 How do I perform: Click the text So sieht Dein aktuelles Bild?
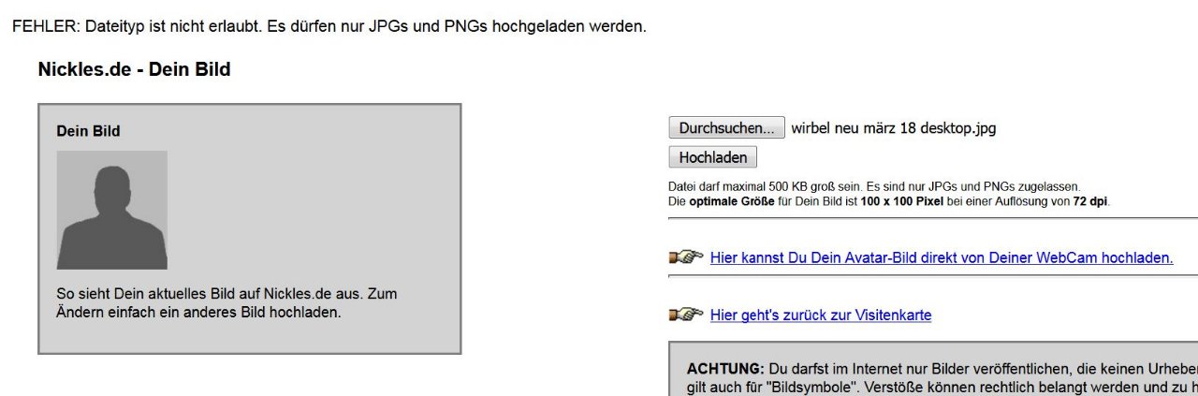226,294
